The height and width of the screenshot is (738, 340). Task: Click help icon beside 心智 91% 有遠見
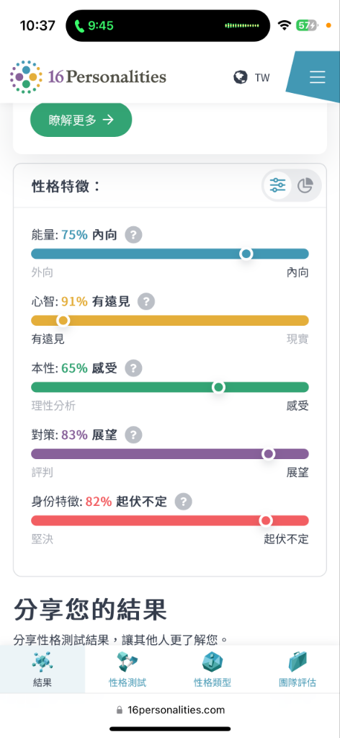coord(146,301)
